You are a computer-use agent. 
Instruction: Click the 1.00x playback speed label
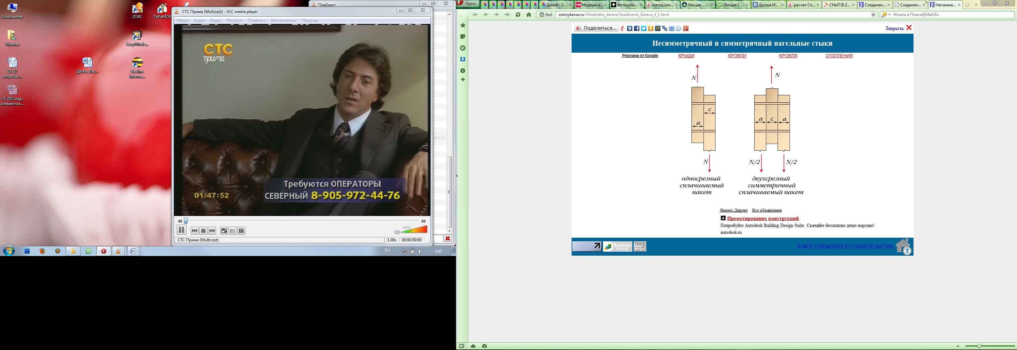392,240
